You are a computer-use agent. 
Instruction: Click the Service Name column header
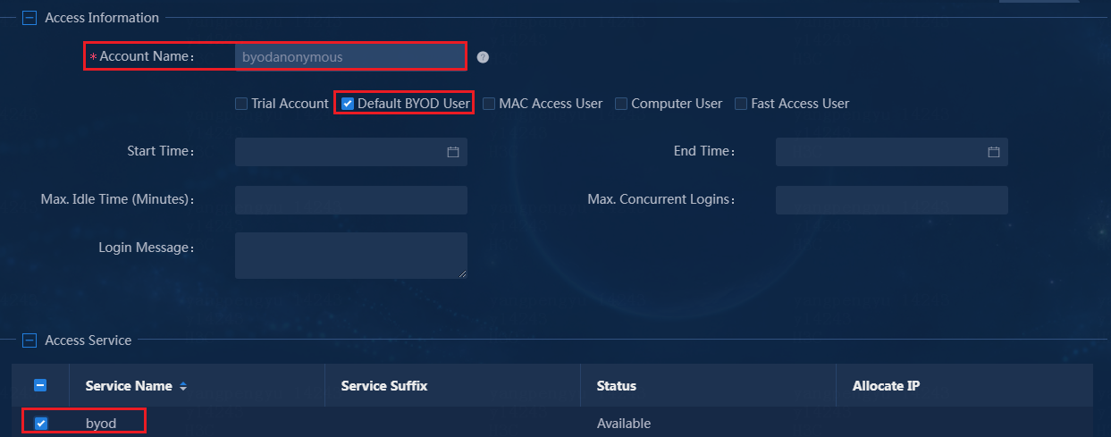[129, 386]
